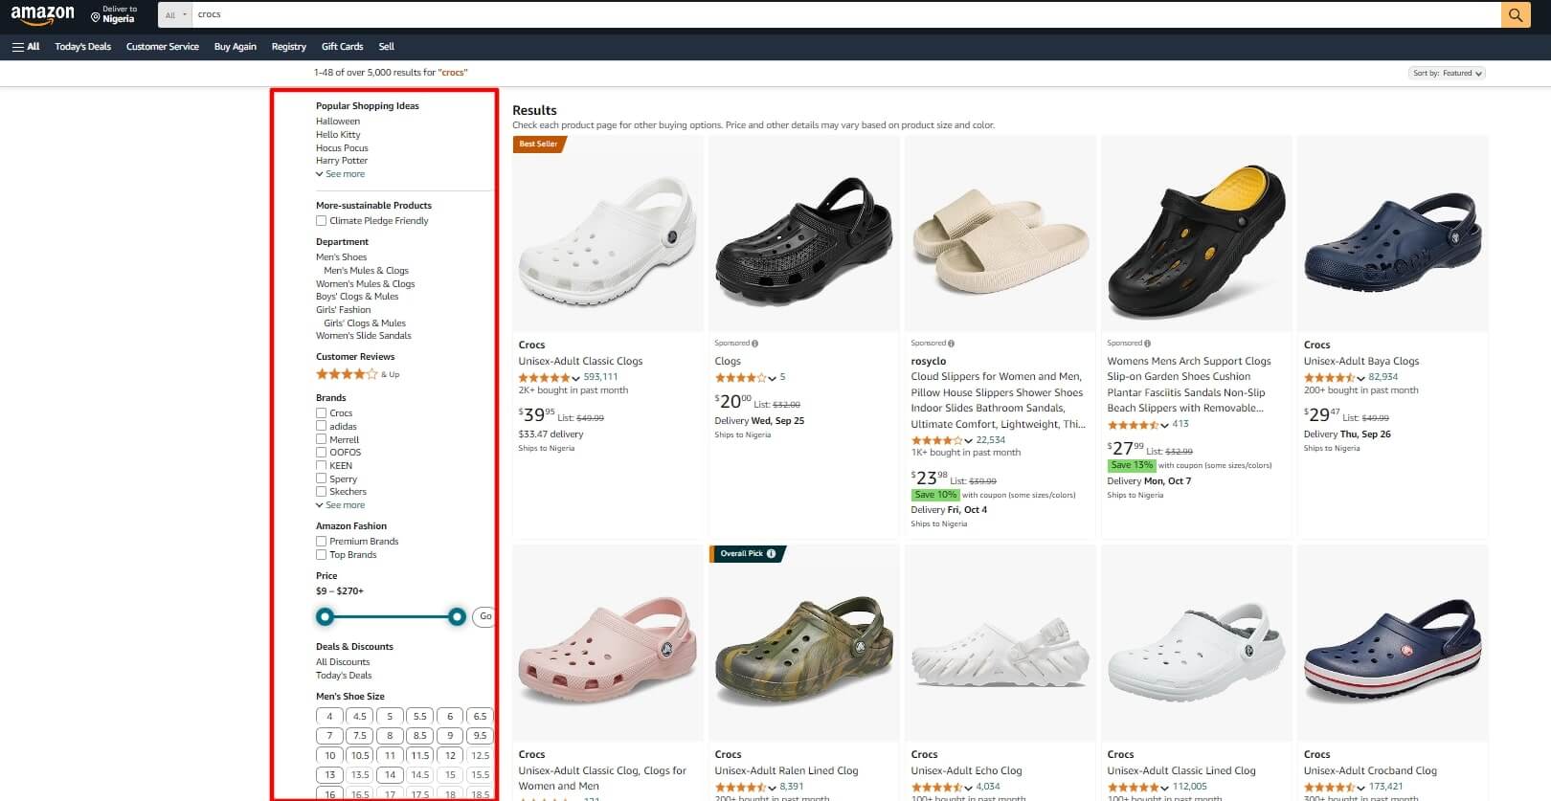Open the Men's Mules & Clogs department link
Viewport: 1551px width, 801px height.
click(366, 271)
